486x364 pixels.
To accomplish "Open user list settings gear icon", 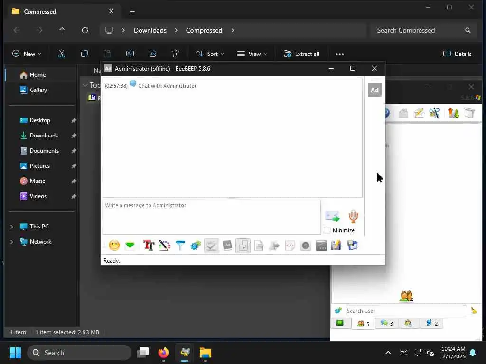I will tap(338, 310).
